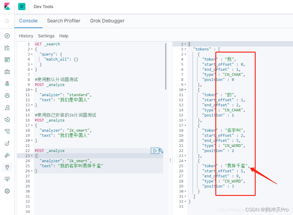The width and height of the screenshot is (293, 215).
Task: Open Discover from the sidebar compass icon
Action: 7,36
